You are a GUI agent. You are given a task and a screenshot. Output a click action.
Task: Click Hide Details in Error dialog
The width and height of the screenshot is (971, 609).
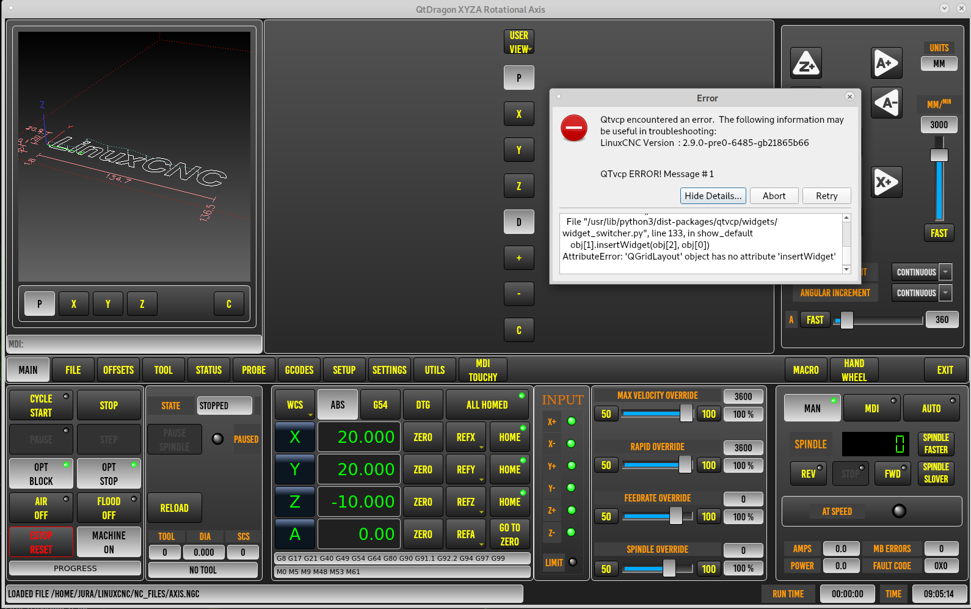pyautogui.click(x=713, y=195)
